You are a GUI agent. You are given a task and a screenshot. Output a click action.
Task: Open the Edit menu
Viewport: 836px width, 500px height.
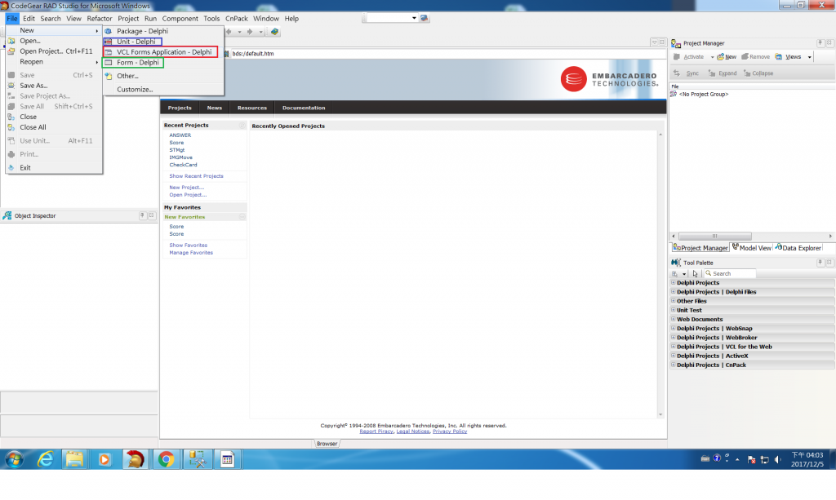point(29,18)
